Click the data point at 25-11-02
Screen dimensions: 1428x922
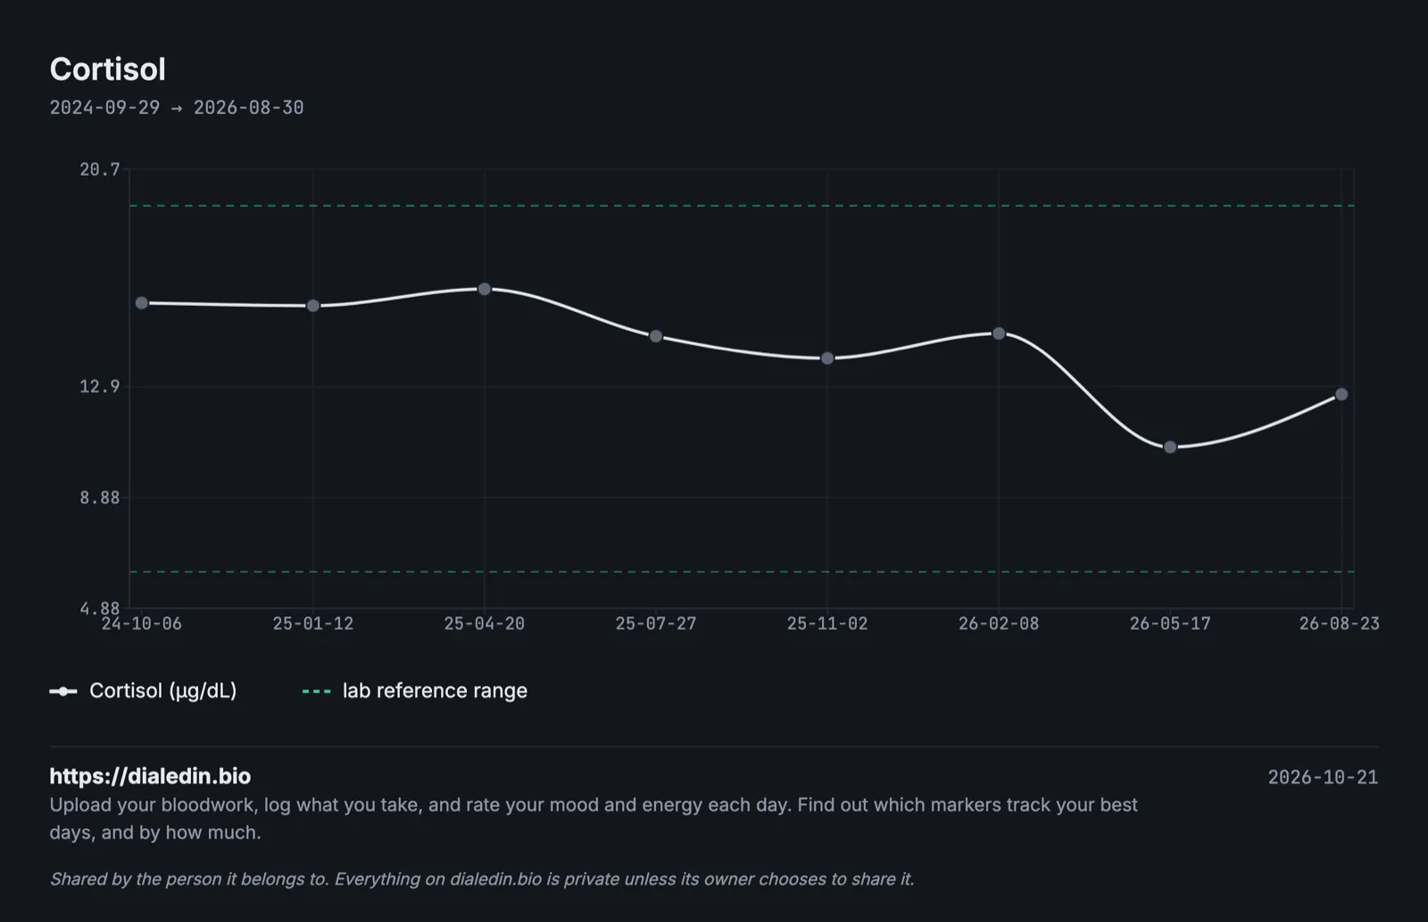pyautogui.click(x=827, y=358)
